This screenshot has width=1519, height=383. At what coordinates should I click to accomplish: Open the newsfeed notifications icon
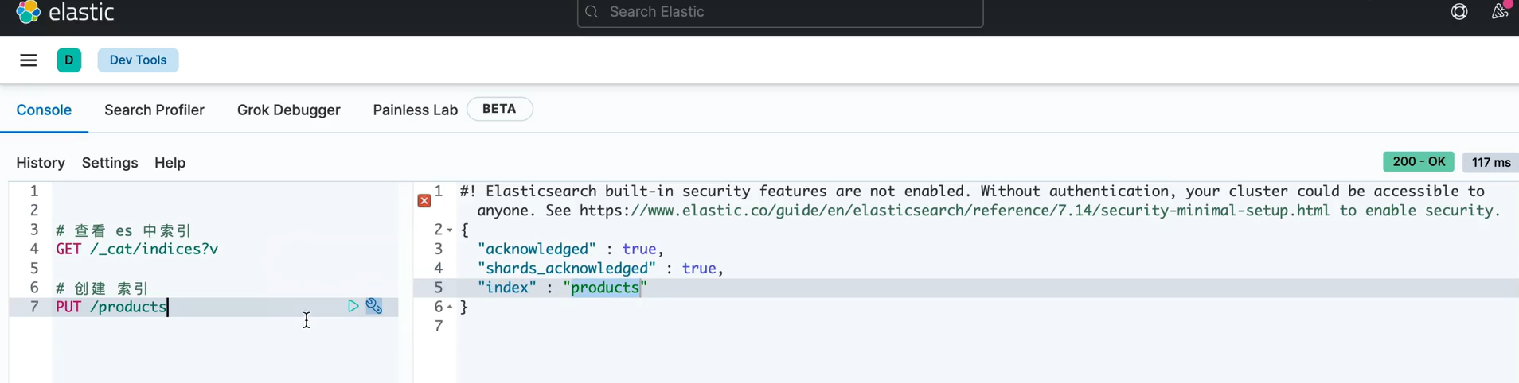(x=1500, y=10)
